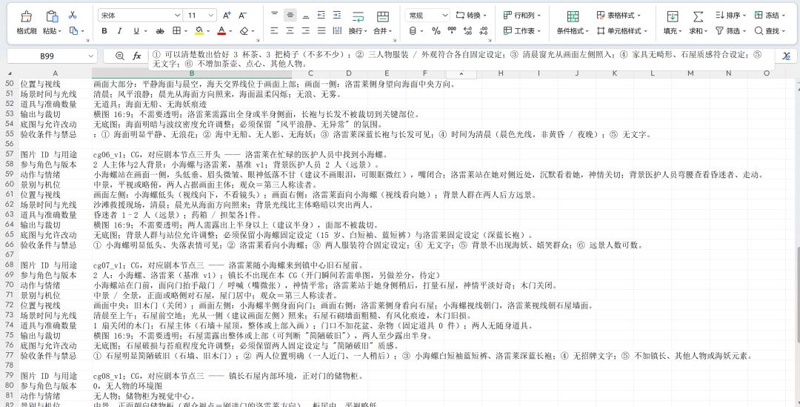Toggle Underline formatting
This screenshot has height=407, width=800.
tap(136, 31)
